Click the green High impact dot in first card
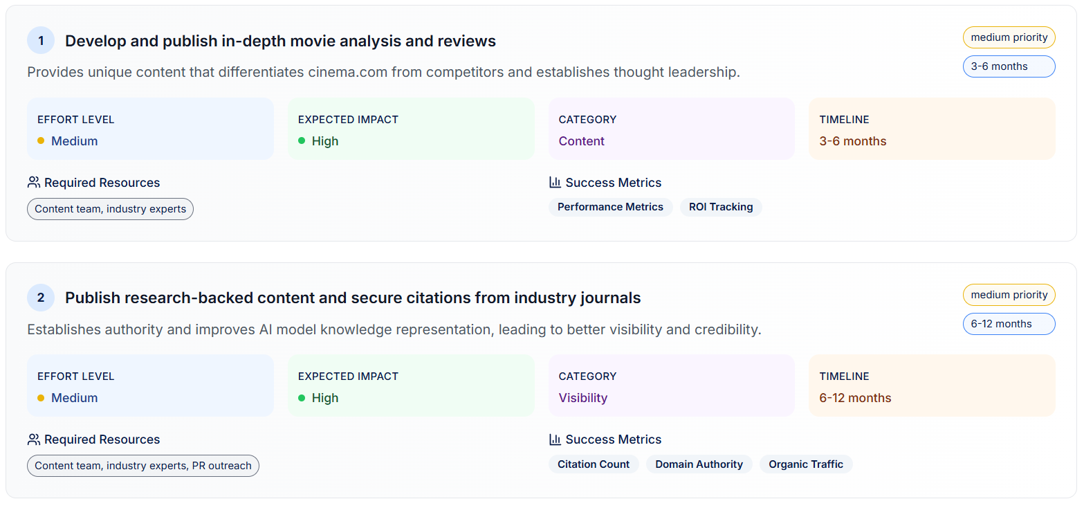The width and height of the screenshot is (1084, 508). 302,141
